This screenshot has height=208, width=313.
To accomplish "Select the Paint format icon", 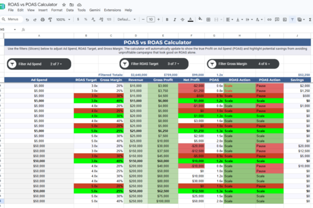I will (x=50, y=20).
